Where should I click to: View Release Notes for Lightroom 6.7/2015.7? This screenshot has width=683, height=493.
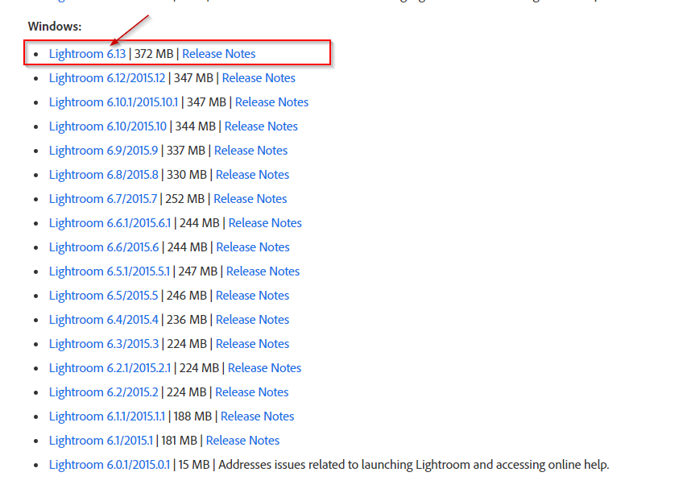(x=250, y=199)
